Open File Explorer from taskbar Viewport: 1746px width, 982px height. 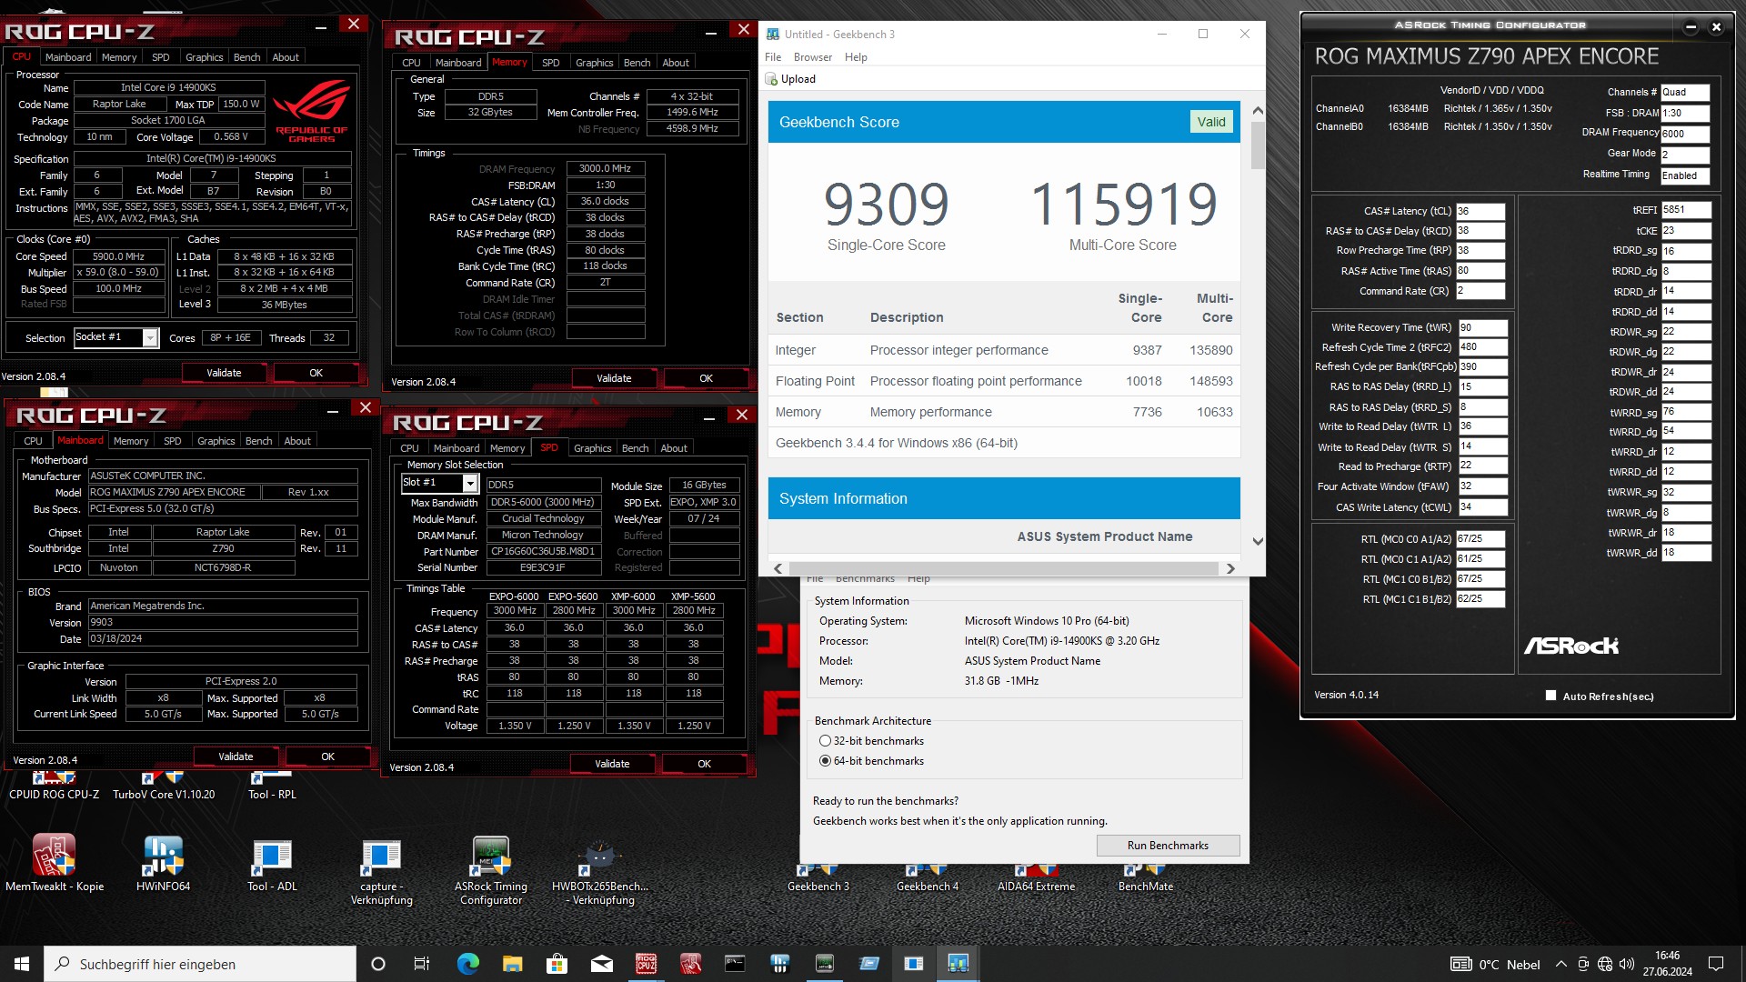pos(512,964)
